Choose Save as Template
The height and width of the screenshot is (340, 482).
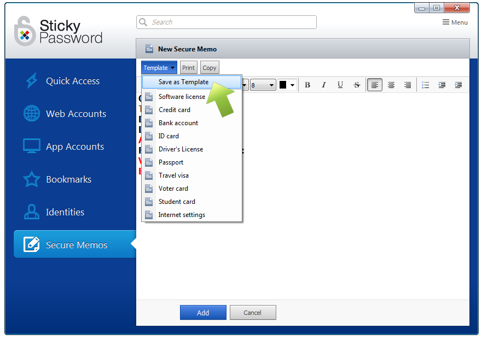pos(191,82)
